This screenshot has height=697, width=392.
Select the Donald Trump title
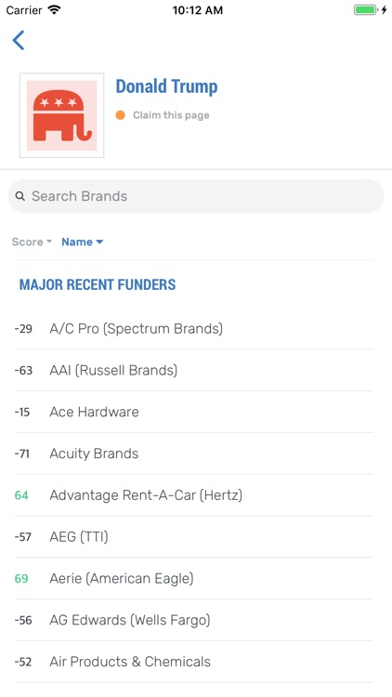point(166,86)
